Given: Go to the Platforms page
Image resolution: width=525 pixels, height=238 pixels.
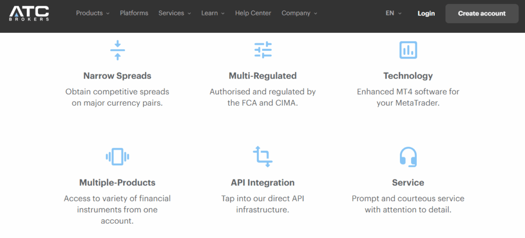Looking at the screenshot, I should click(134, 13).
